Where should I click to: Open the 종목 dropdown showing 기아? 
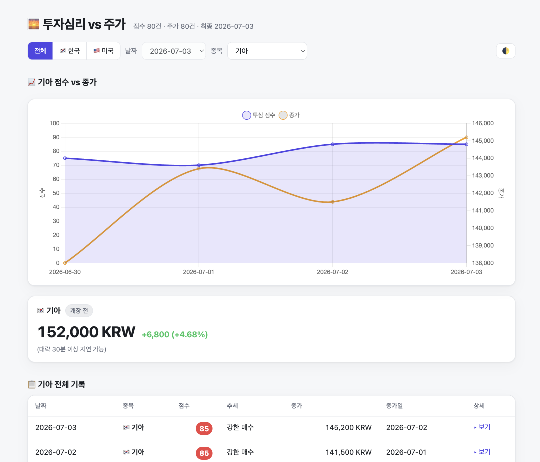267,51
